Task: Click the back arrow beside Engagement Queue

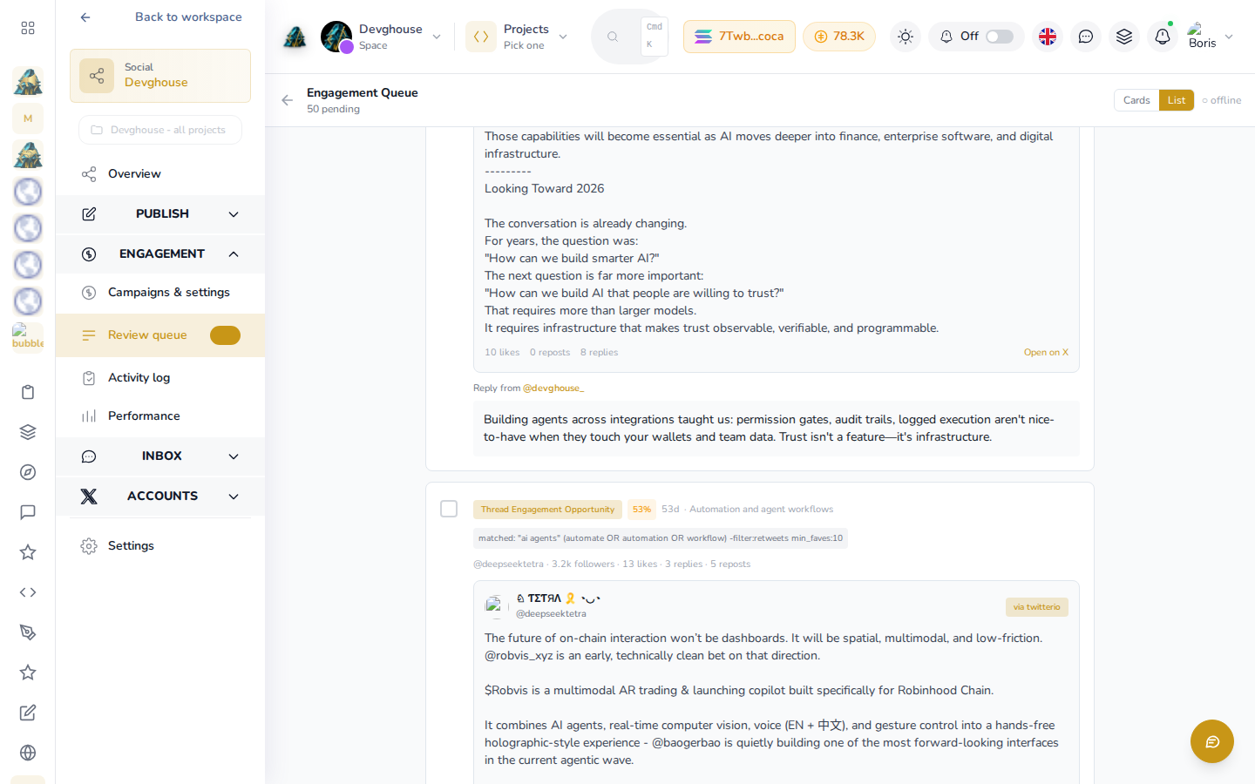Action: 288,100
